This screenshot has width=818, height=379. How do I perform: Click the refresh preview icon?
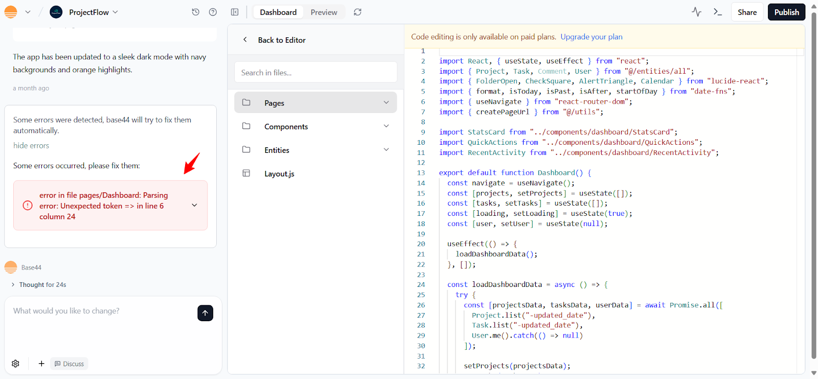[357, 12]
